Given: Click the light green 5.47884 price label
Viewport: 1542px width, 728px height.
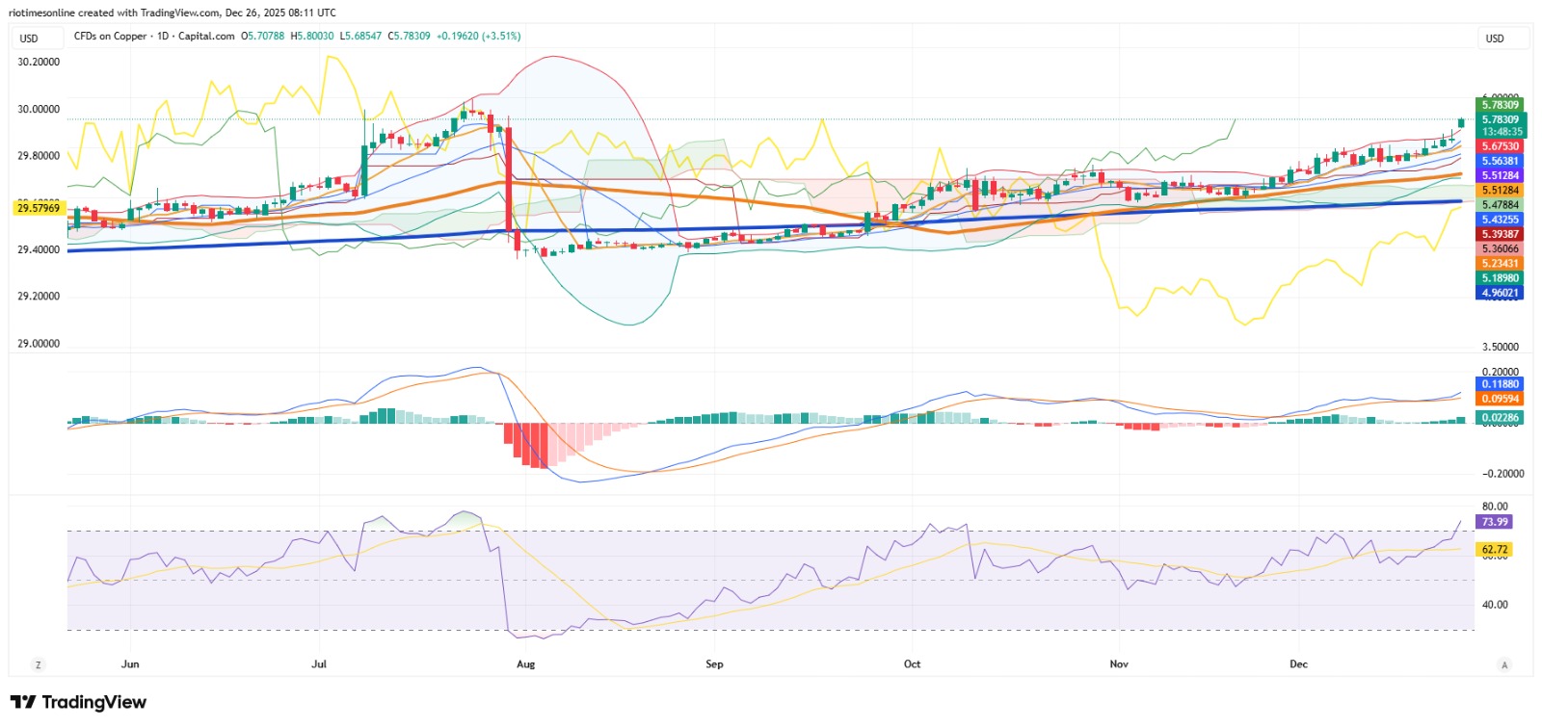Looking at the screenshot, I should coord(1501,205).
